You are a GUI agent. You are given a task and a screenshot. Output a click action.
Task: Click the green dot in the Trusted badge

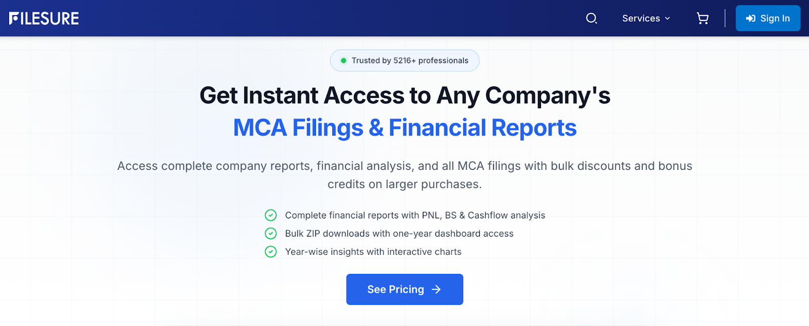(343, 61)
